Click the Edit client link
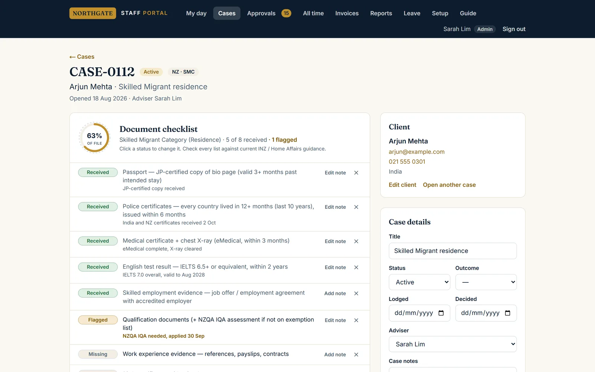Screen dimensions: 595x372 pyautogui.click(x=402, y=185)
